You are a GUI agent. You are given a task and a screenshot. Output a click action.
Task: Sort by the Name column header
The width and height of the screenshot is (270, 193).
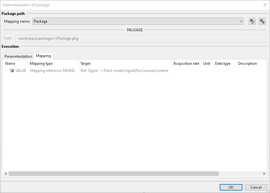click(x=15, y=64)
